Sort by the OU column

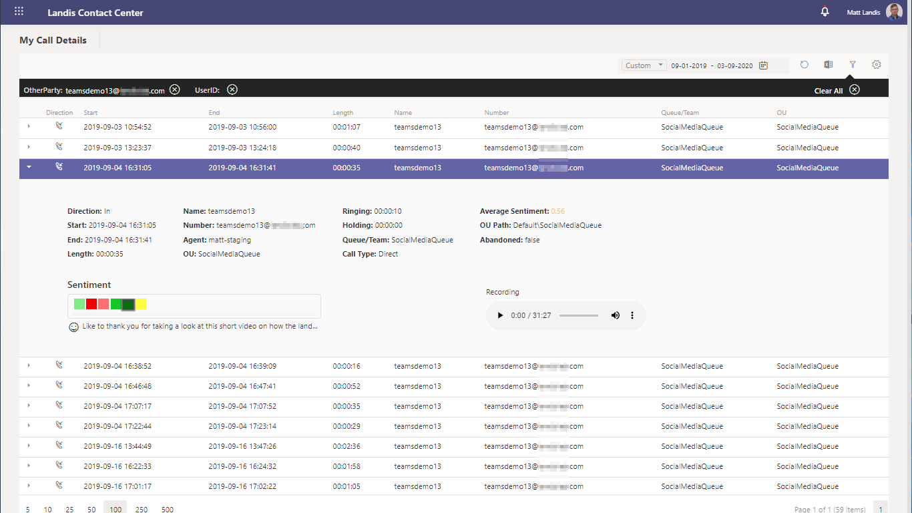(782, 113)
